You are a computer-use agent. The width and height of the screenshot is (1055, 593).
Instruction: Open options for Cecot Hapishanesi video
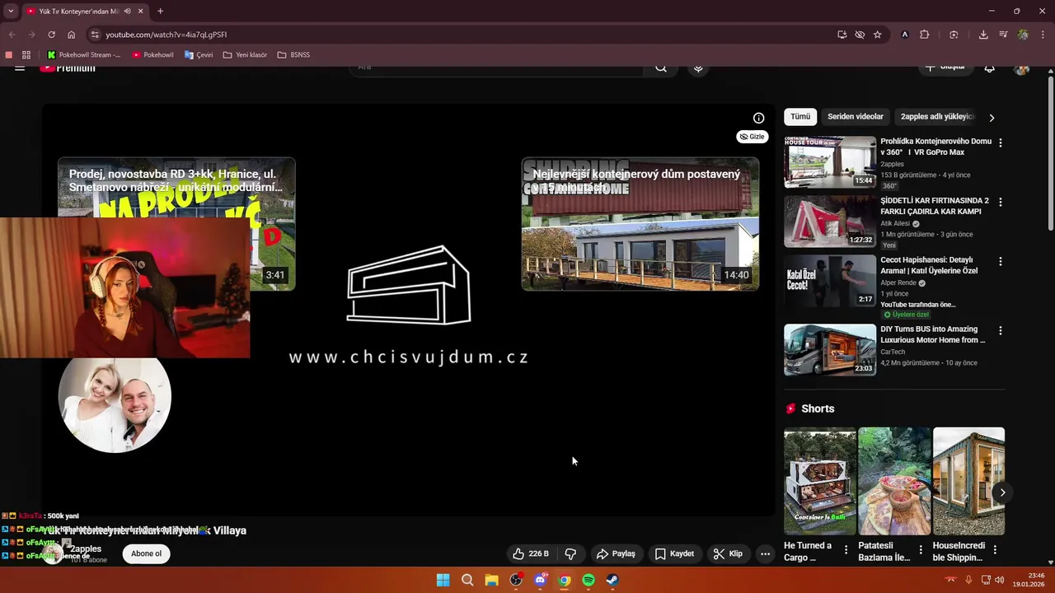1001,261
